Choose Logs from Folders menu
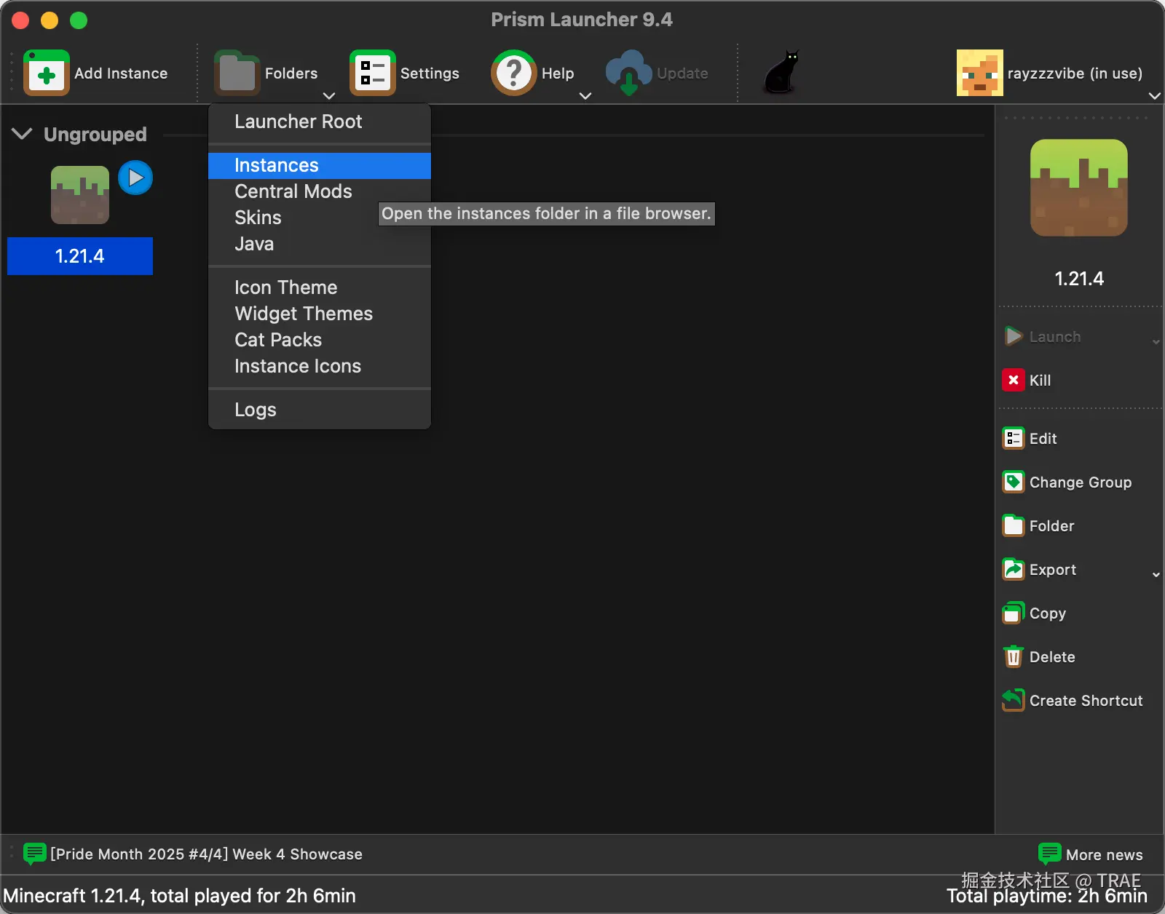1165x914 pixels. coord(320,410)
